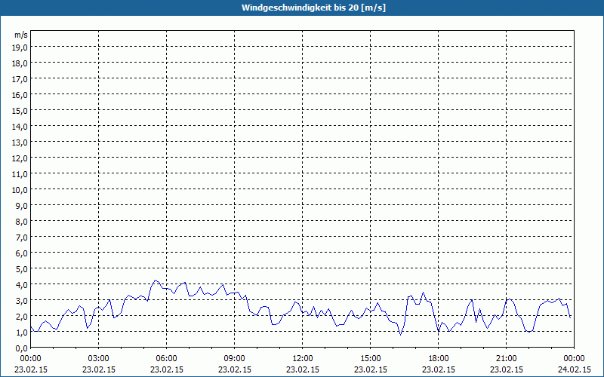The image size is (604, 377).
Task: Click the 14,0 y-axis label
Action: (21, 127)
